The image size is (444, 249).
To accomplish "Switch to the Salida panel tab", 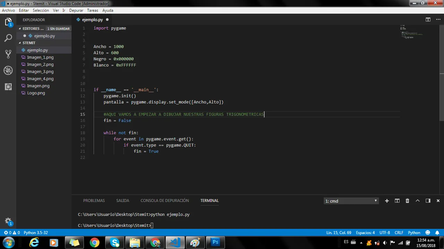I will coord(122,201).
